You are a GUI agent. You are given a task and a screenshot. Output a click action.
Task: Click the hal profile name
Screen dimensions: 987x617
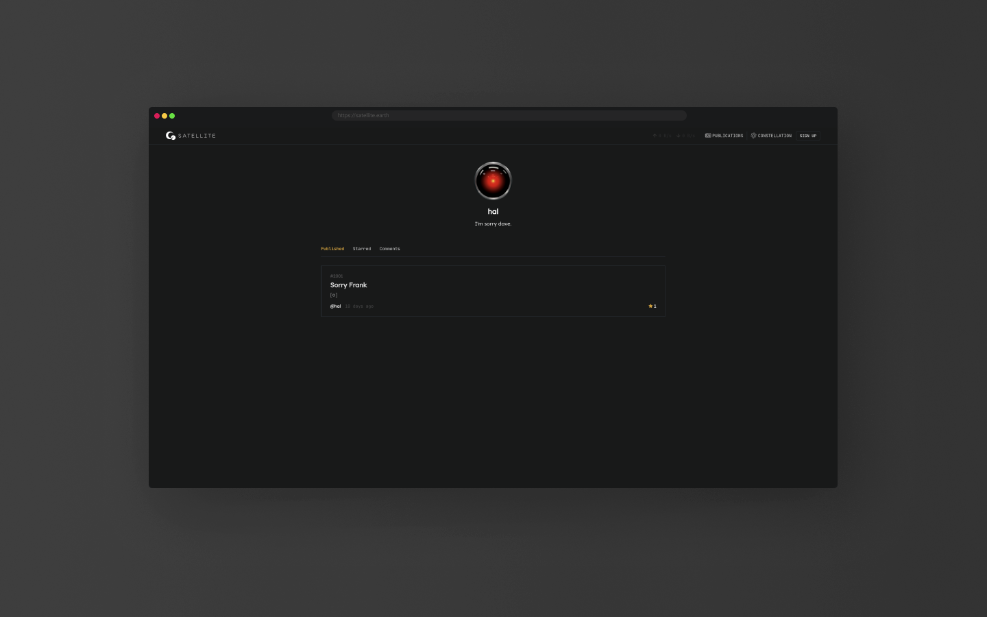click(x=493, y=212)
